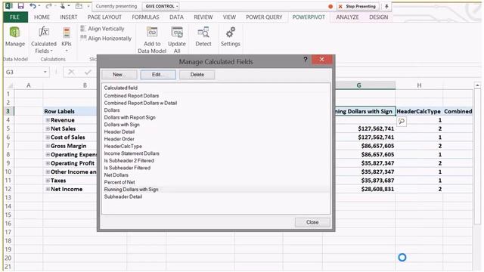Click the New... button in dialog
The image size is (484, 272).
[x=119, y=75]
